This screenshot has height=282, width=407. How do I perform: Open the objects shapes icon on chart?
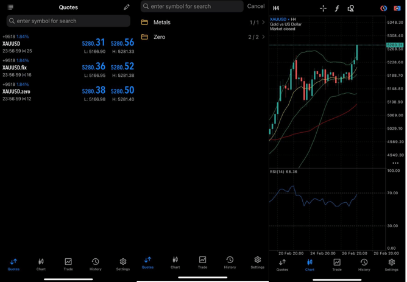point(351,9)
